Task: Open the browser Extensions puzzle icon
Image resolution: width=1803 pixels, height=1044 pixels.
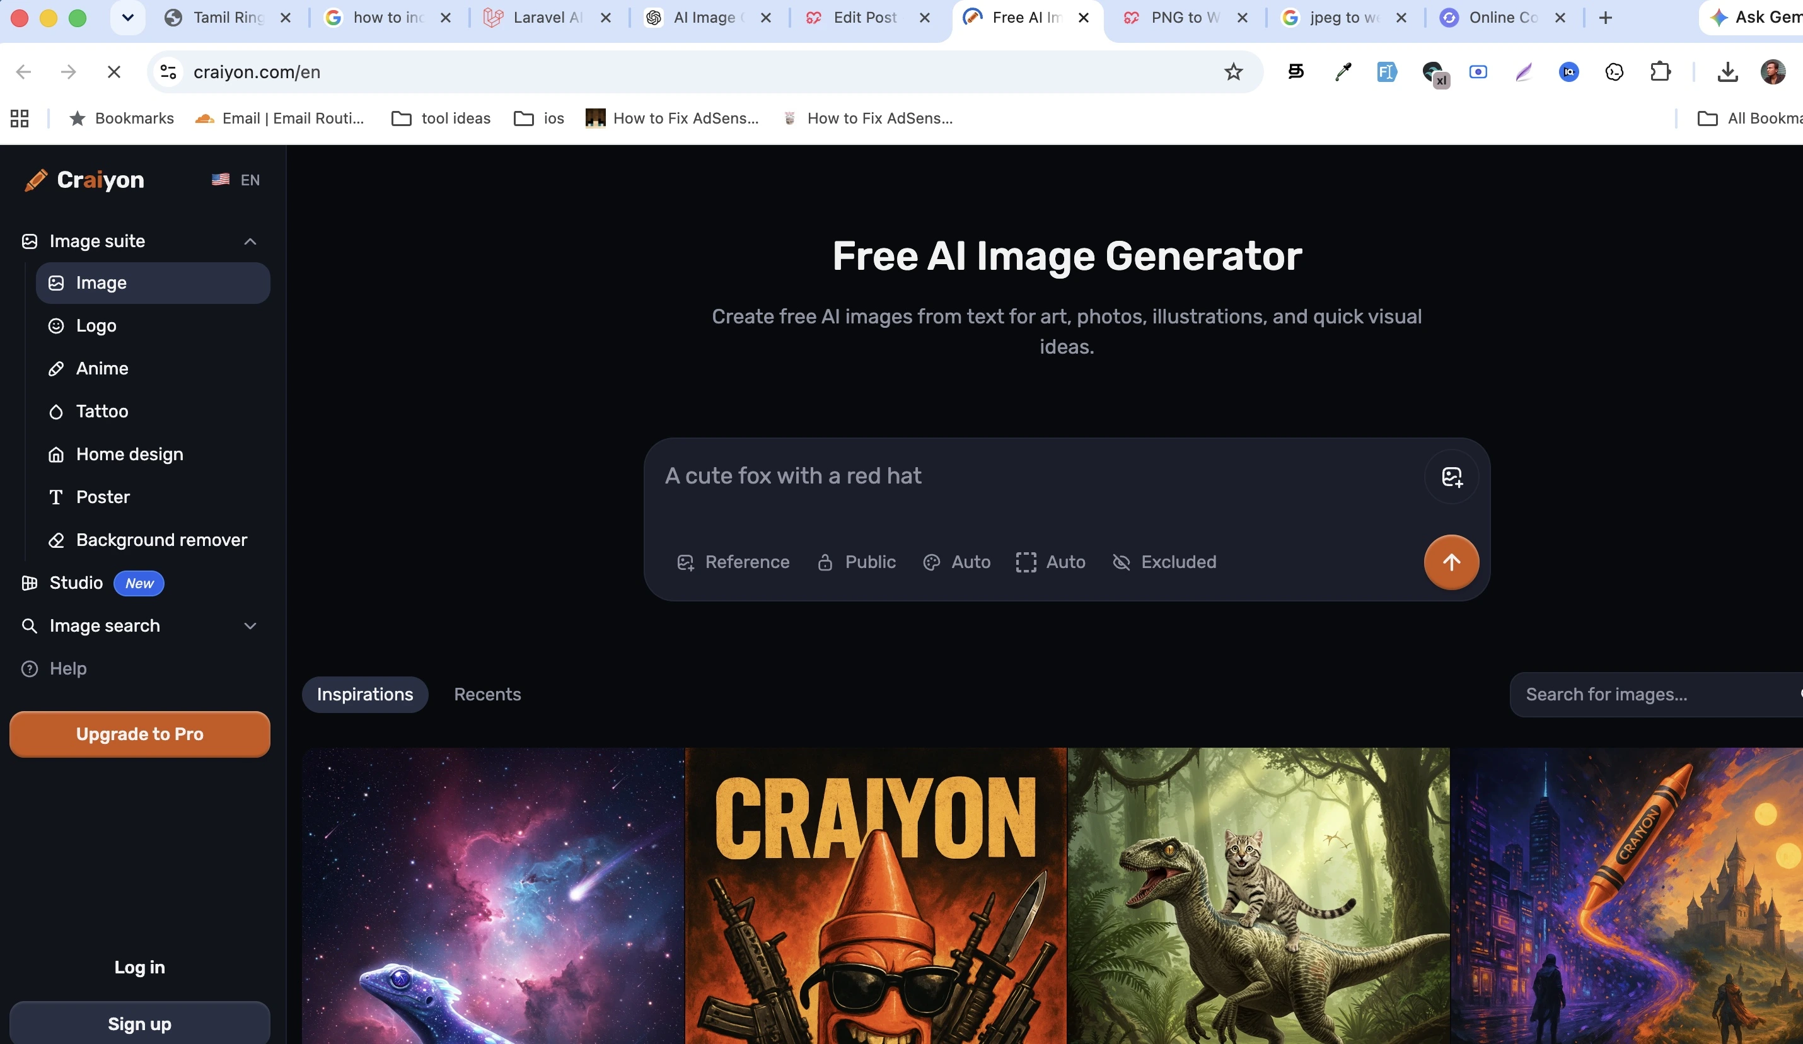Action: pos(1661,72)
